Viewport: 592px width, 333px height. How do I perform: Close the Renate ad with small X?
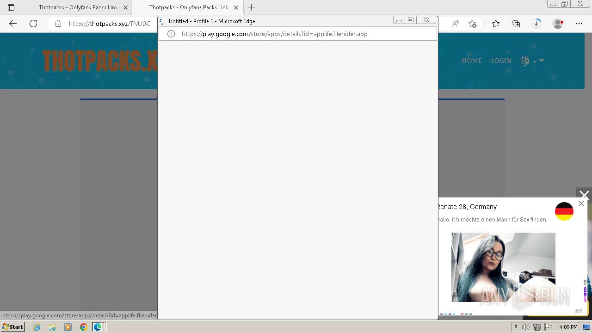coord(581,203)
